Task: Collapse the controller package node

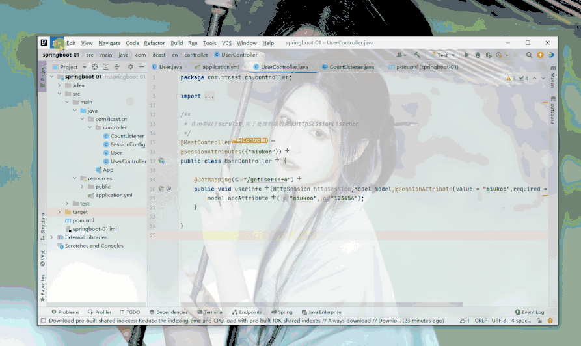Action: pos(90,127)
